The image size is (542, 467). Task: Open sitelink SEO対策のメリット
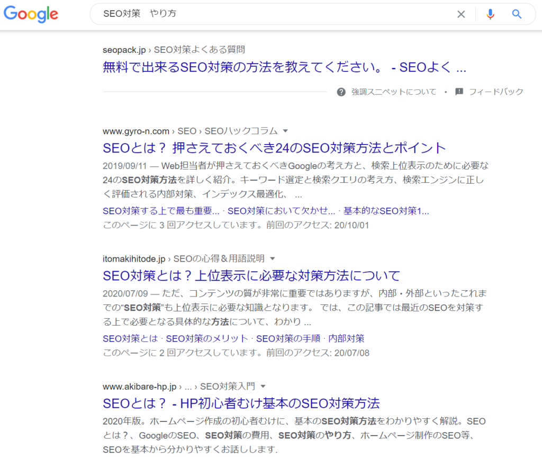click(x=207, y=338)
